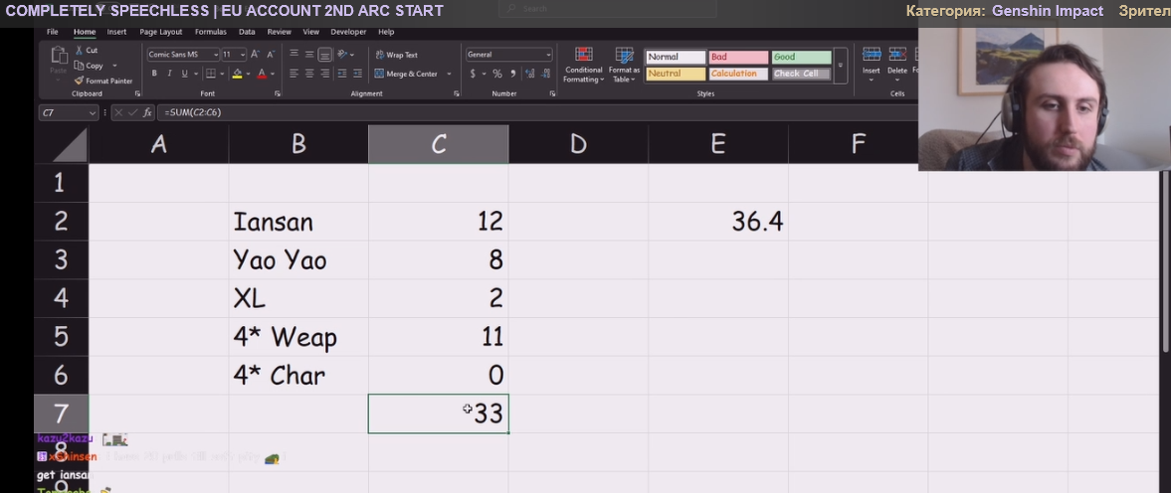Open underline style dropdown arrow

pyautogui.click(x=195, y=74)
